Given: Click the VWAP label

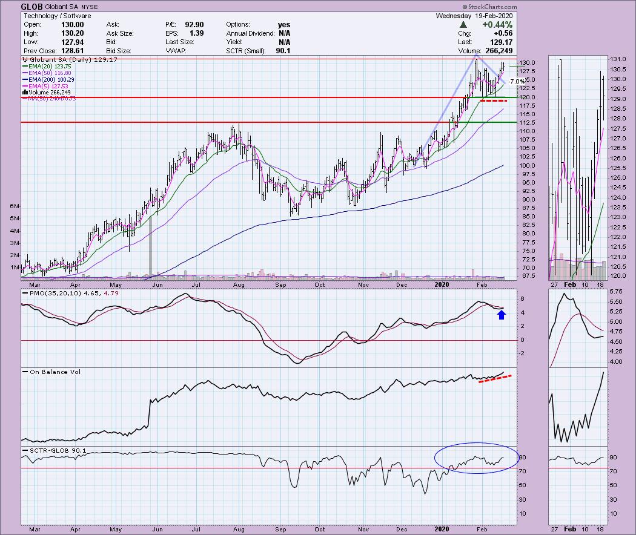Looking at the screenshot, I should coord(176,51).
